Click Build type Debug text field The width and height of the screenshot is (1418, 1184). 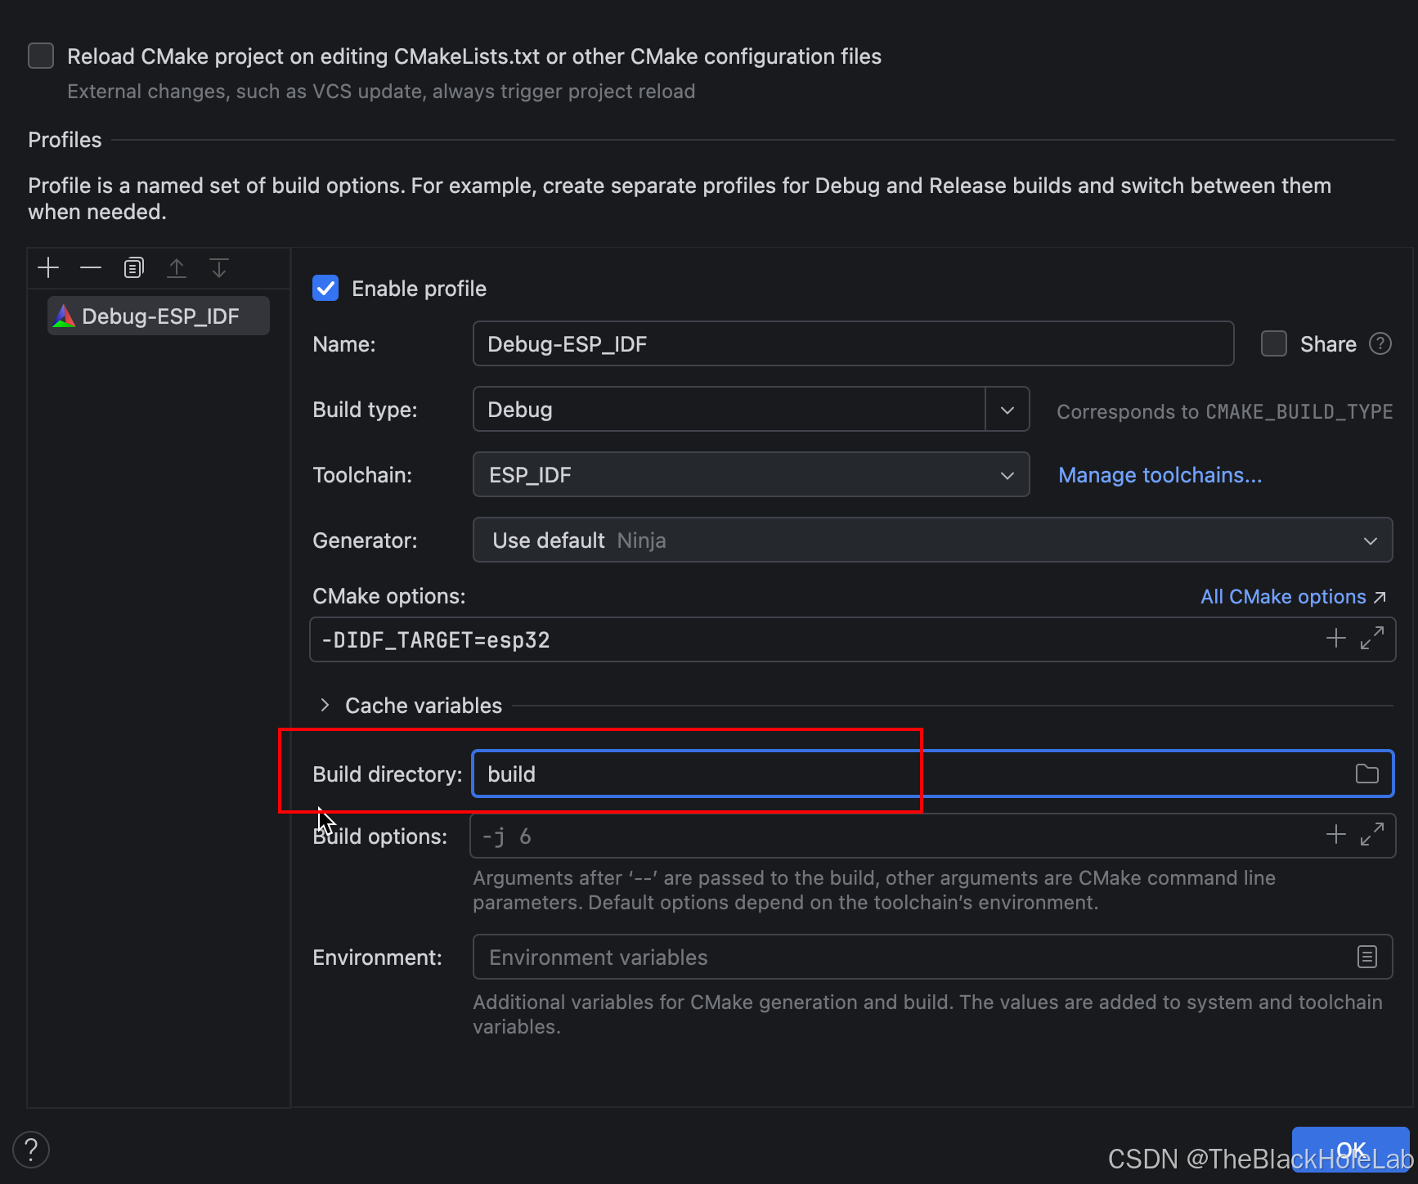tap(729, 410)
